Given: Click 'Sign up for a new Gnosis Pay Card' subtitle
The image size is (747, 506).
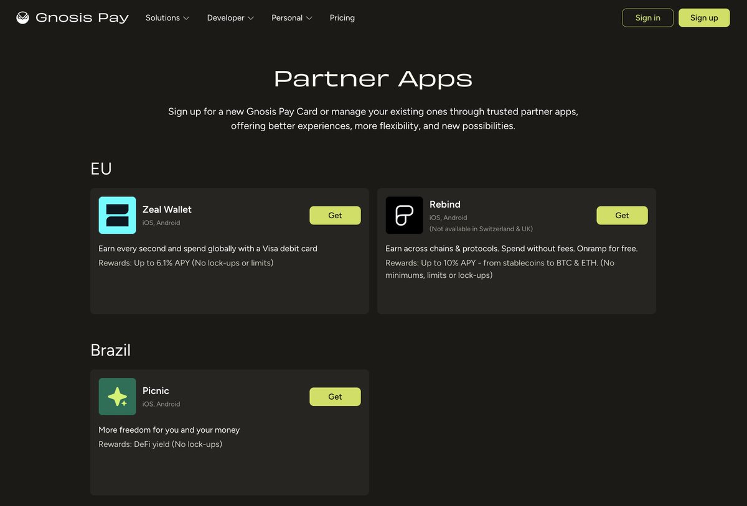Looking at the screenshot, I should point(373,119).
